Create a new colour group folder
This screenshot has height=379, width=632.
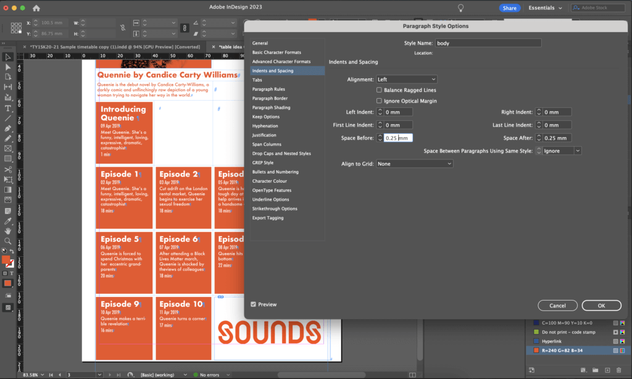[596, 370]
